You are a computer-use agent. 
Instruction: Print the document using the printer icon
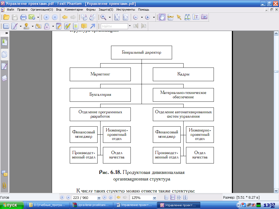pyautogui.click(x=23, y=17)
